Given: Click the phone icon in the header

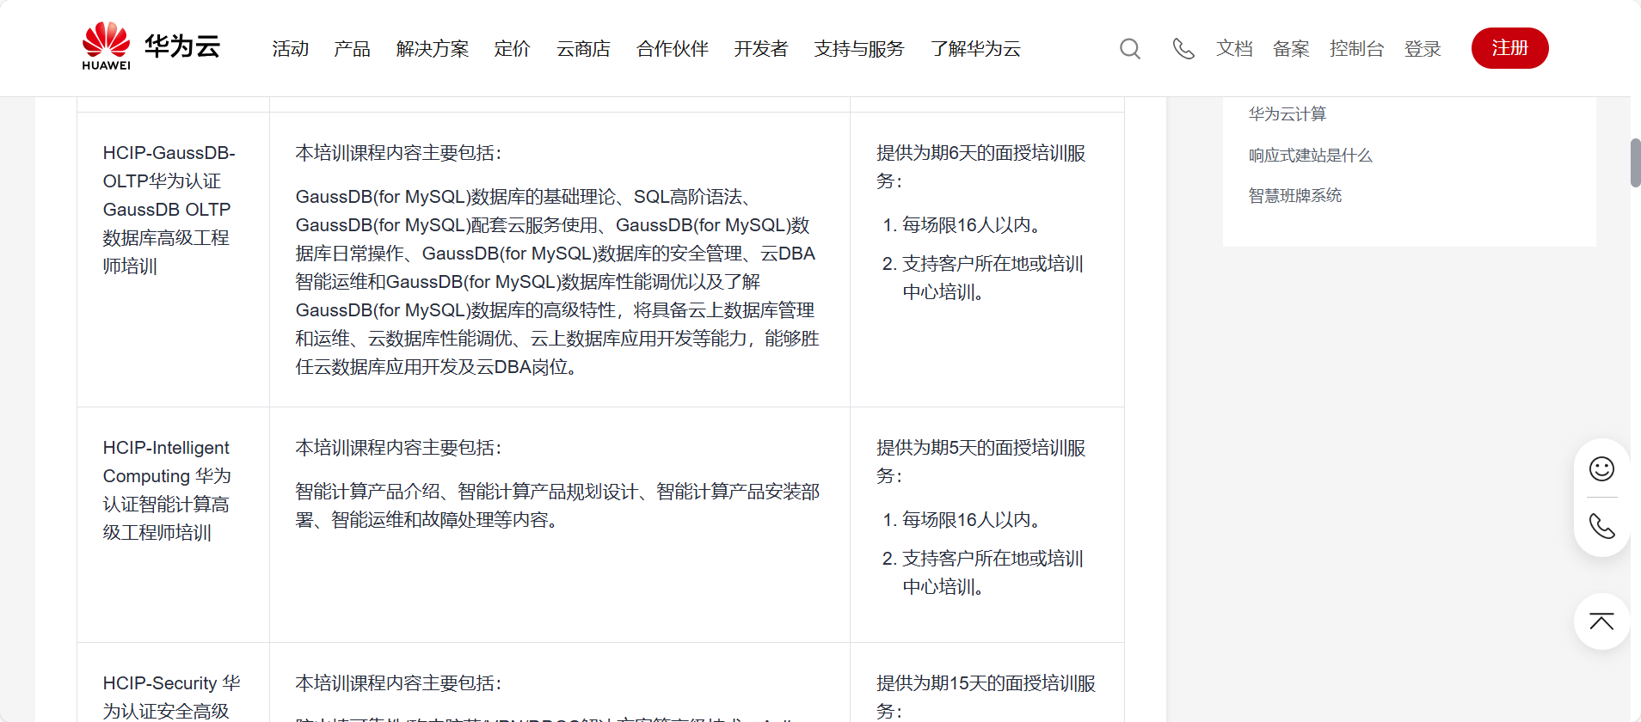Looking at the screenshot, I should point(1183,49).
